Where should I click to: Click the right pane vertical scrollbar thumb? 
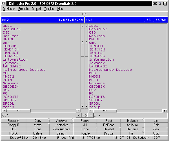click(x=86, y=43)
